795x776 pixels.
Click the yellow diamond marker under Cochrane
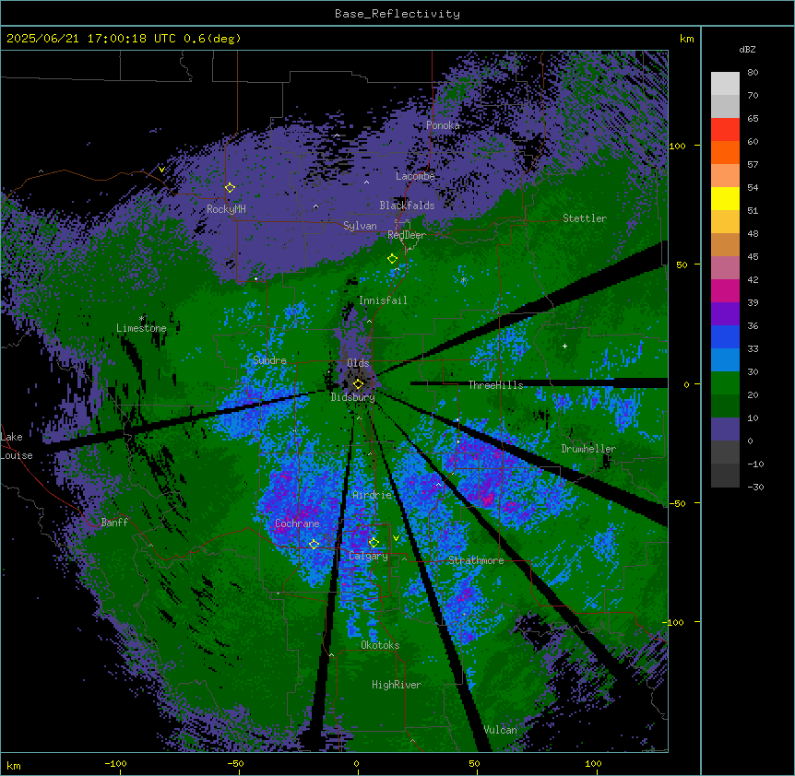[314, 544]
